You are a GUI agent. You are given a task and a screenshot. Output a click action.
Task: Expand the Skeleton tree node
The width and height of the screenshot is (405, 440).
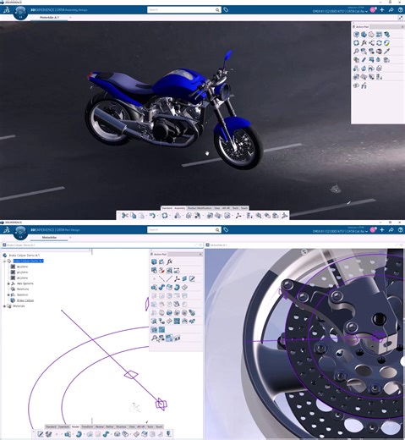pyautogui.click(x=8, y=294)
